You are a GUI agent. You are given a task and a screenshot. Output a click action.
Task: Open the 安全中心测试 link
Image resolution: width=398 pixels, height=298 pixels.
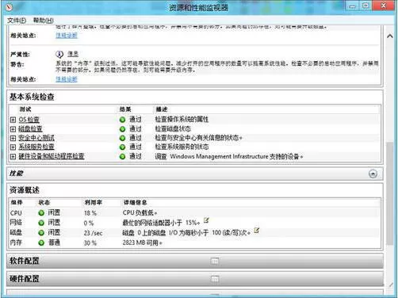[x=36, y=138]
